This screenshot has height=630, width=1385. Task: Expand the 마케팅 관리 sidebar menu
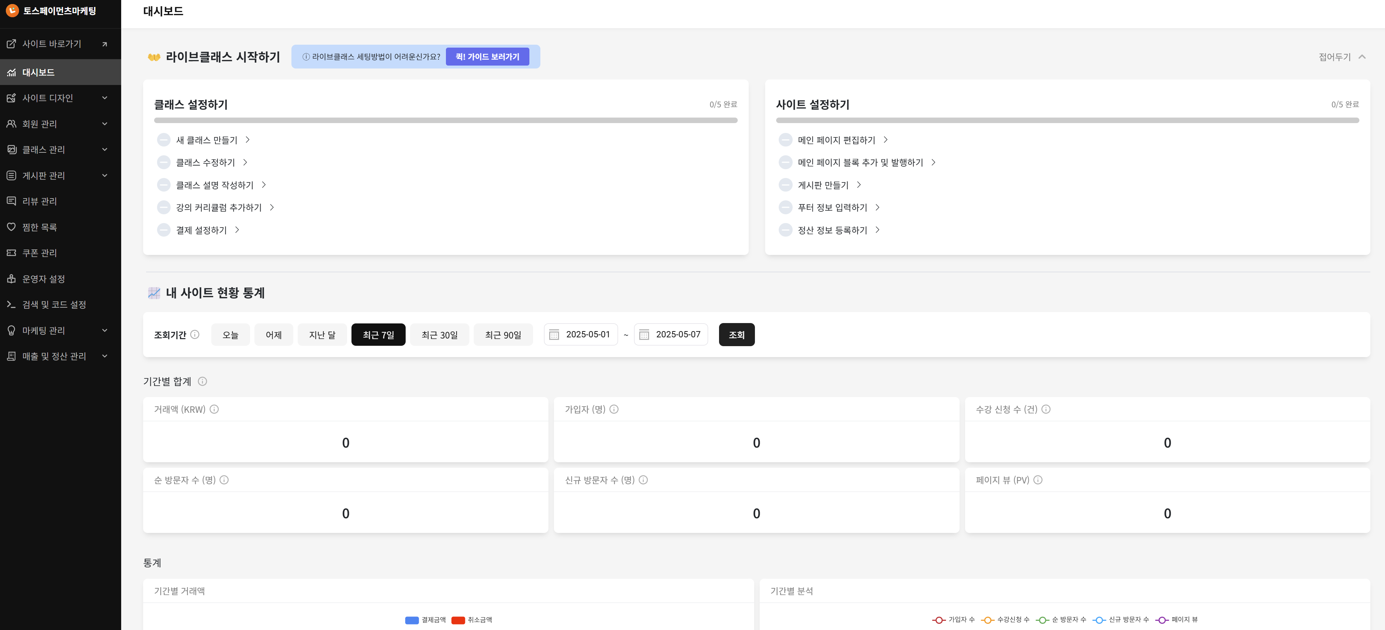click(x=104, y=330)
